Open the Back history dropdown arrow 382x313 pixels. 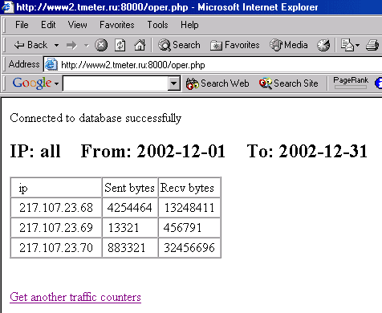click(56, 45)
